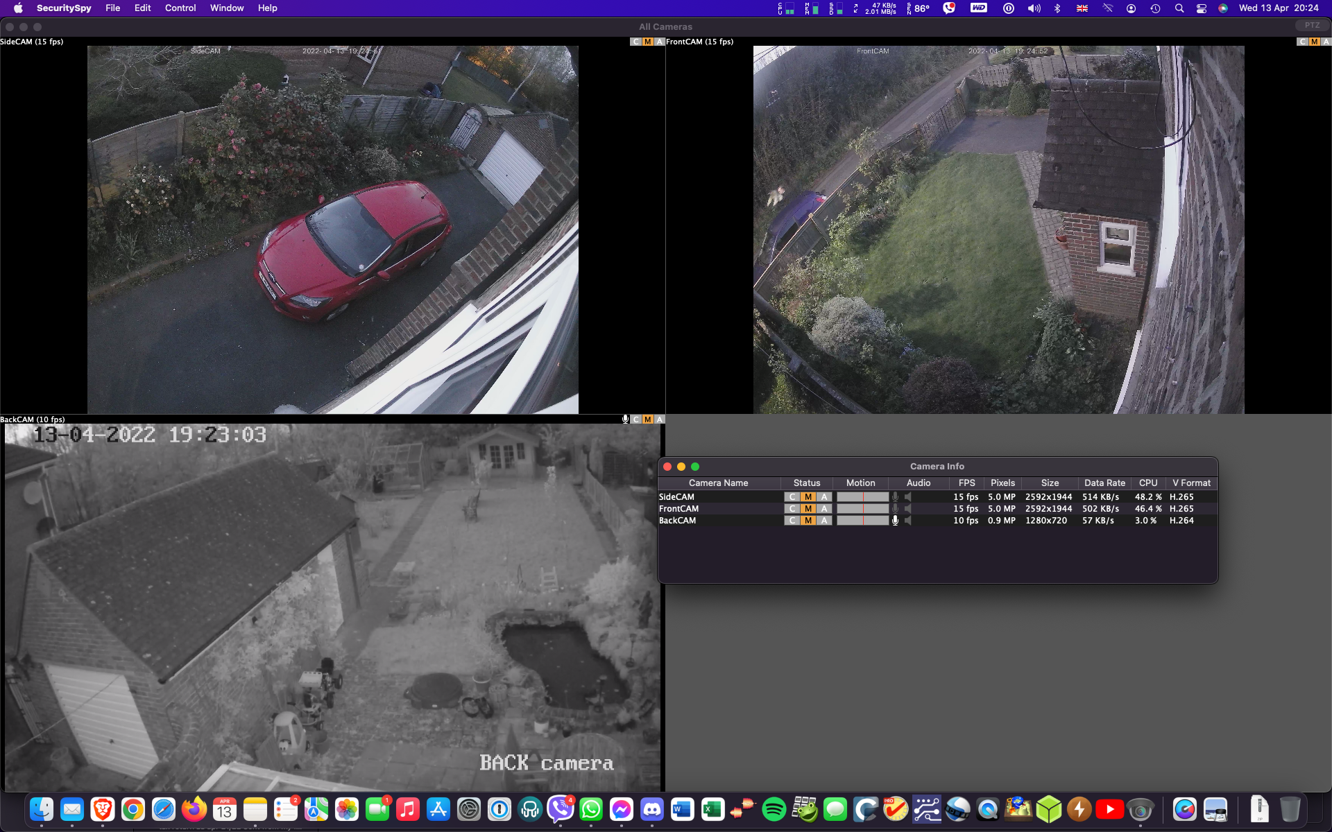Click the A overlay button on BackCAM feed
Viewport: 1332px width, 832px height.
pos(660,419)
